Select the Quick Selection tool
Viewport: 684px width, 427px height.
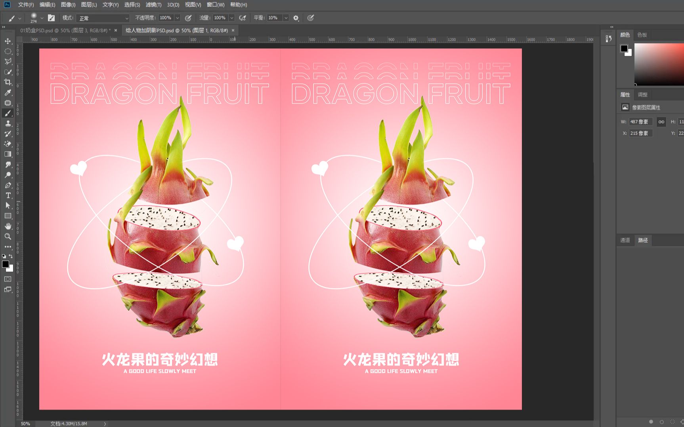coord(8,72)
